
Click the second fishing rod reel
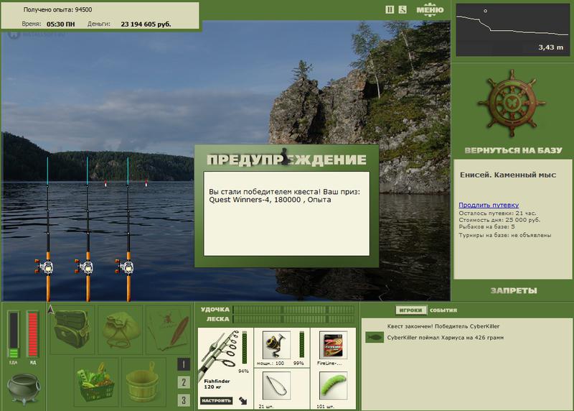pyautogui.click(x=85, y=267)
